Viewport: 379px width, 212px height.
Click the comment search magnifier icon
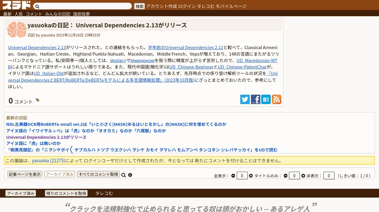(x=124, y=175)
